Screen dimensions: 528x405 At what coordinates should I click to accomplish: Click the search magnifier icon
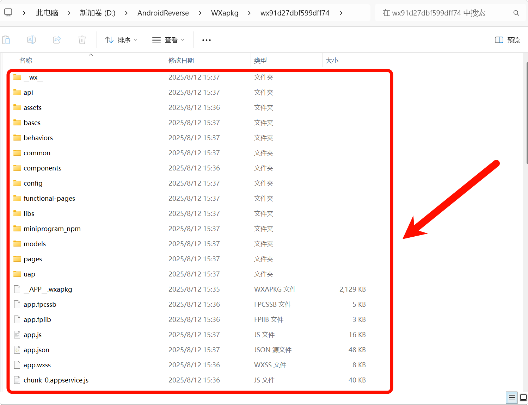pos(516,13)
